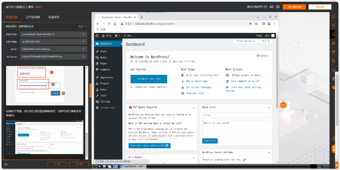Open Users in the WordPress menu

pyautogui.click(x=108, y=90)
